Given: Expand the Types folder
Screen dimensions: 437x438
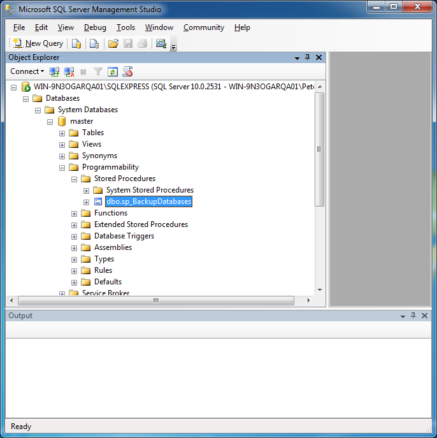Looking at the screenshot, I should coord(74,259).
